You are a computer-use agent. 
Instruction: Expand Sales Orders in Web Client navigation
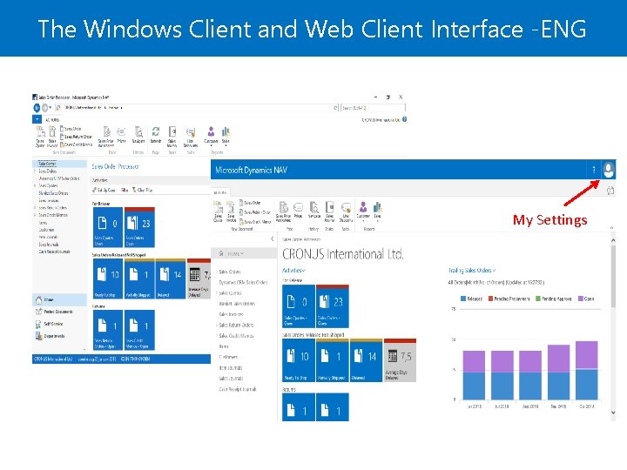(216, 272)
